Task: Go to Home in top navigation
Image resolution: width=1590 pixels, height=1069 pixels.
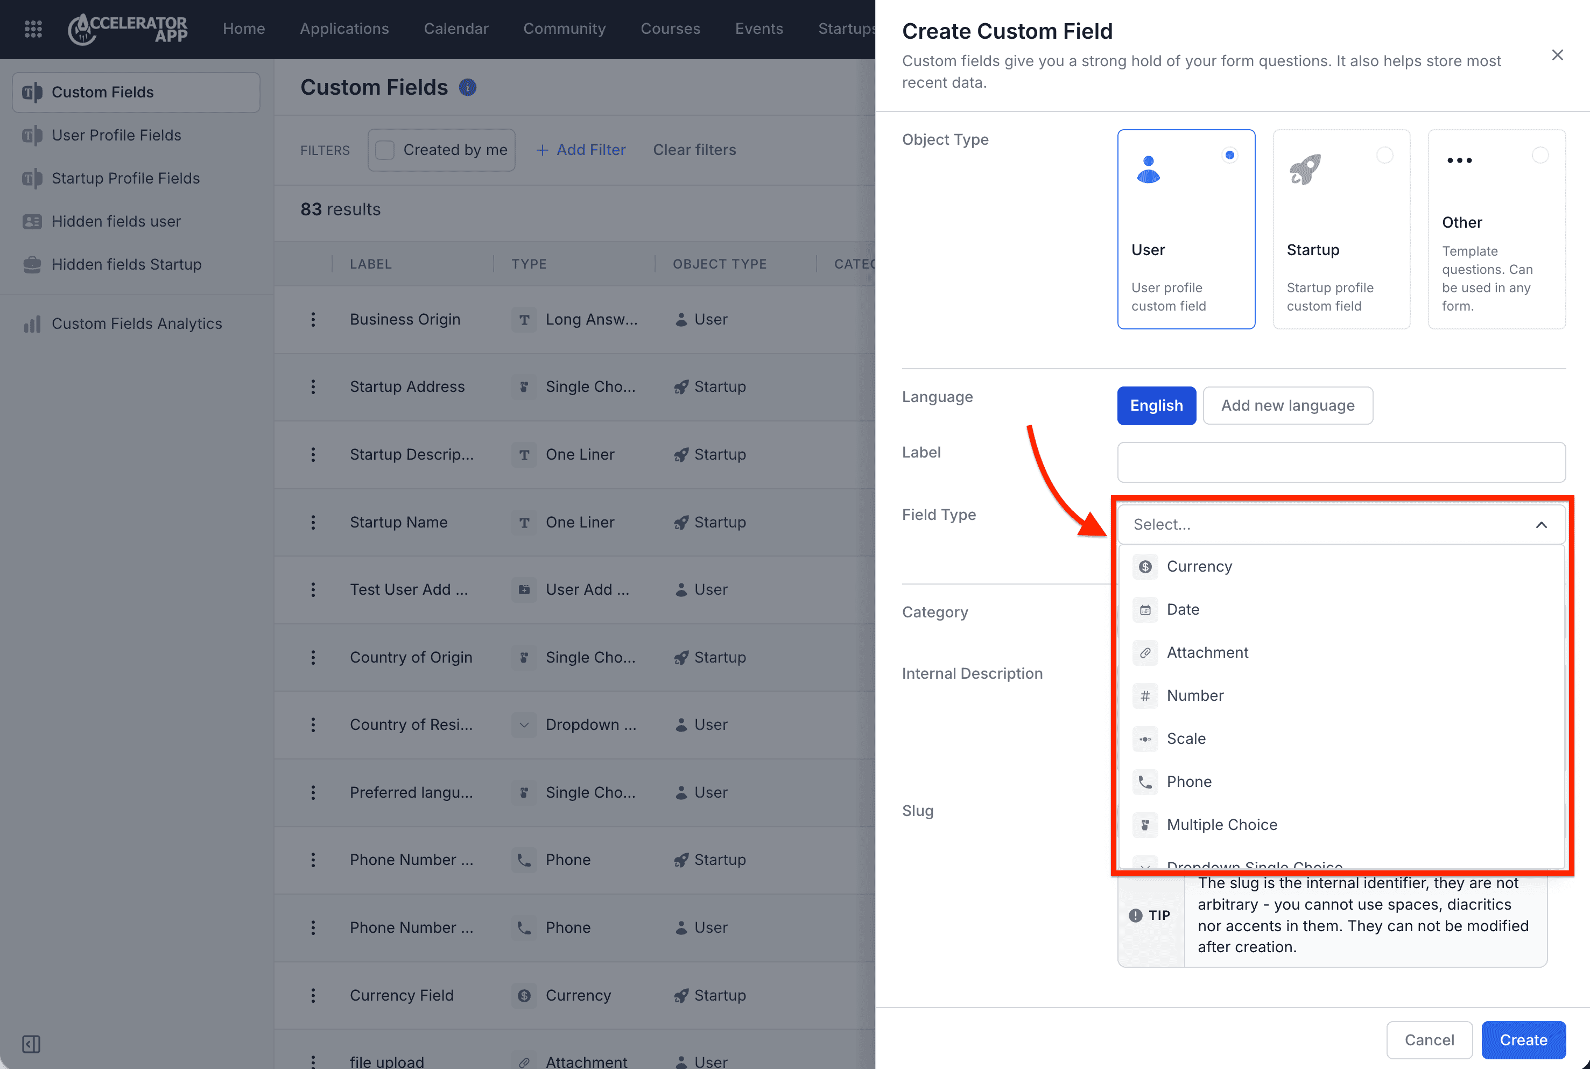Action: pyautogui.click(x=243, y=29)
